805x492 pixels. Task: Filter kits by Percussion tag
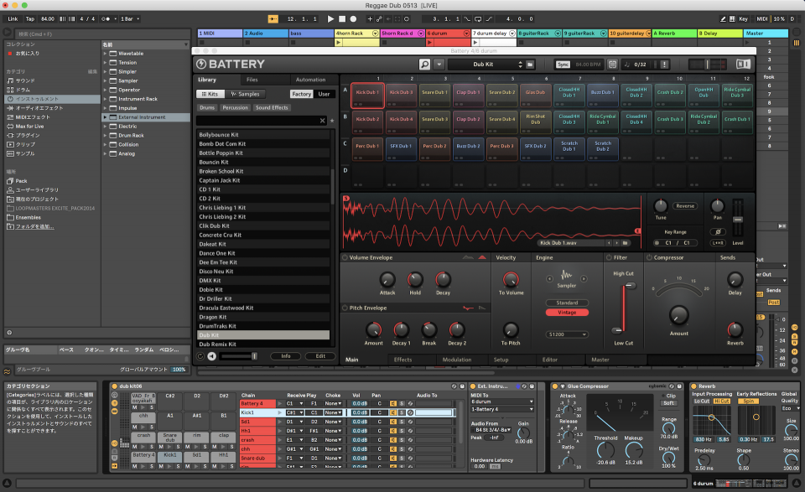[235, 108]
